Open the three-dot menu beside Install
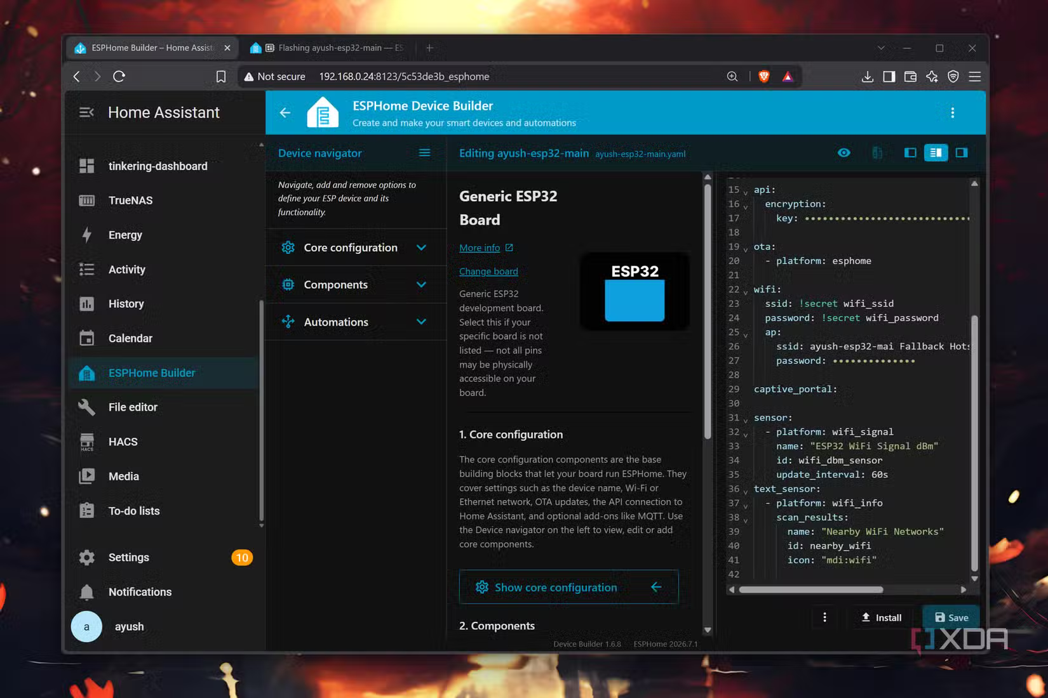Image resolution: width=1048 pixels, height=698 pixels. click(824, 618)
